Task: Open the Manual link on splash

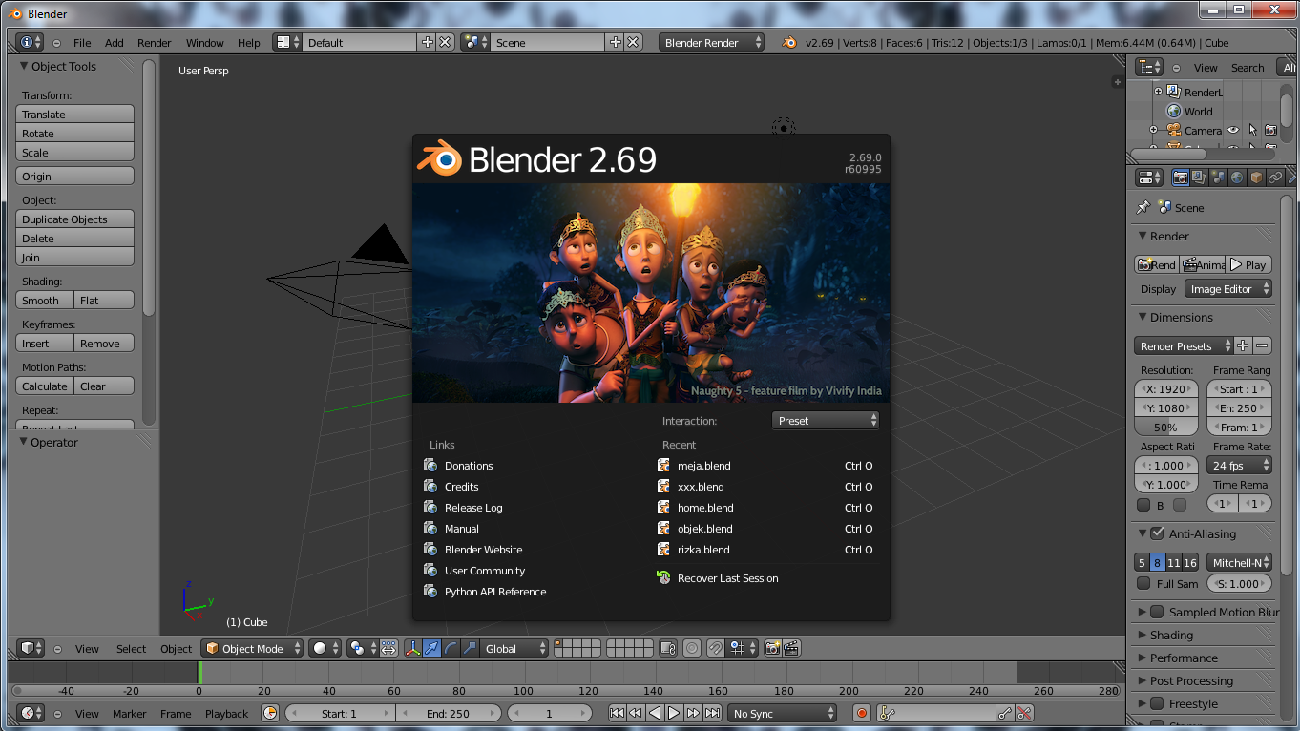Action: [x=462, y=528]
